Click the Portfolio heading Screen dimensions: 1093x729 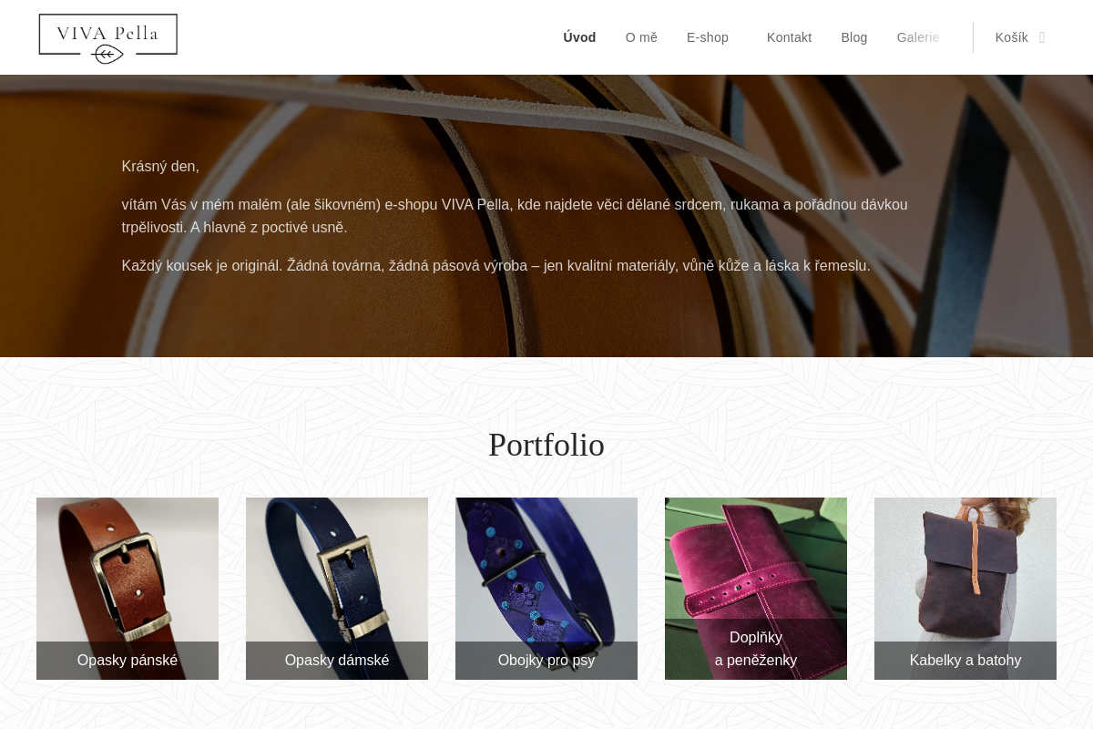coord(546,445)
